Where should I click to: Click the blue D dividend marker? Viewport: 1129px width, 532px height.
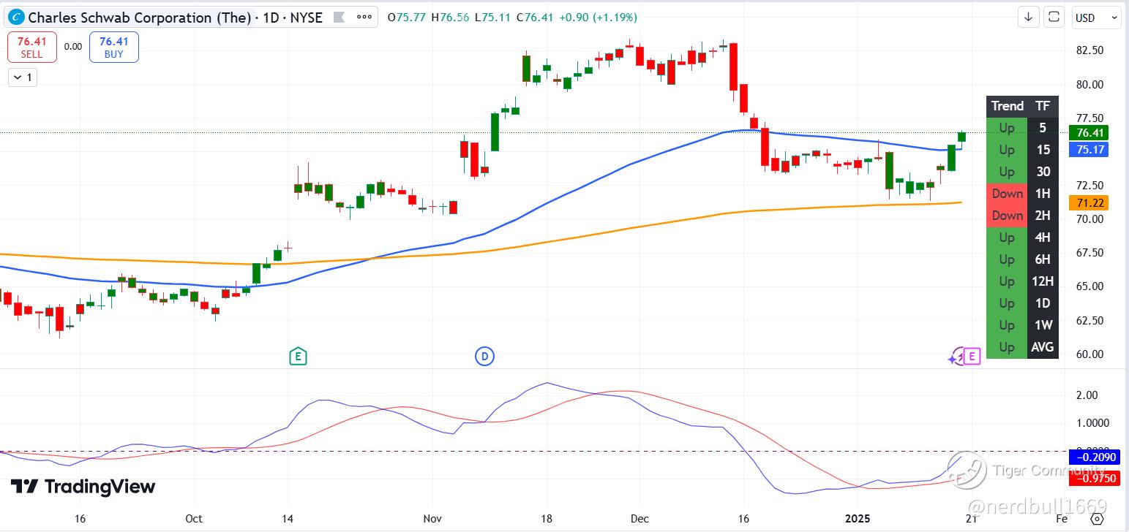click(484, 357)
